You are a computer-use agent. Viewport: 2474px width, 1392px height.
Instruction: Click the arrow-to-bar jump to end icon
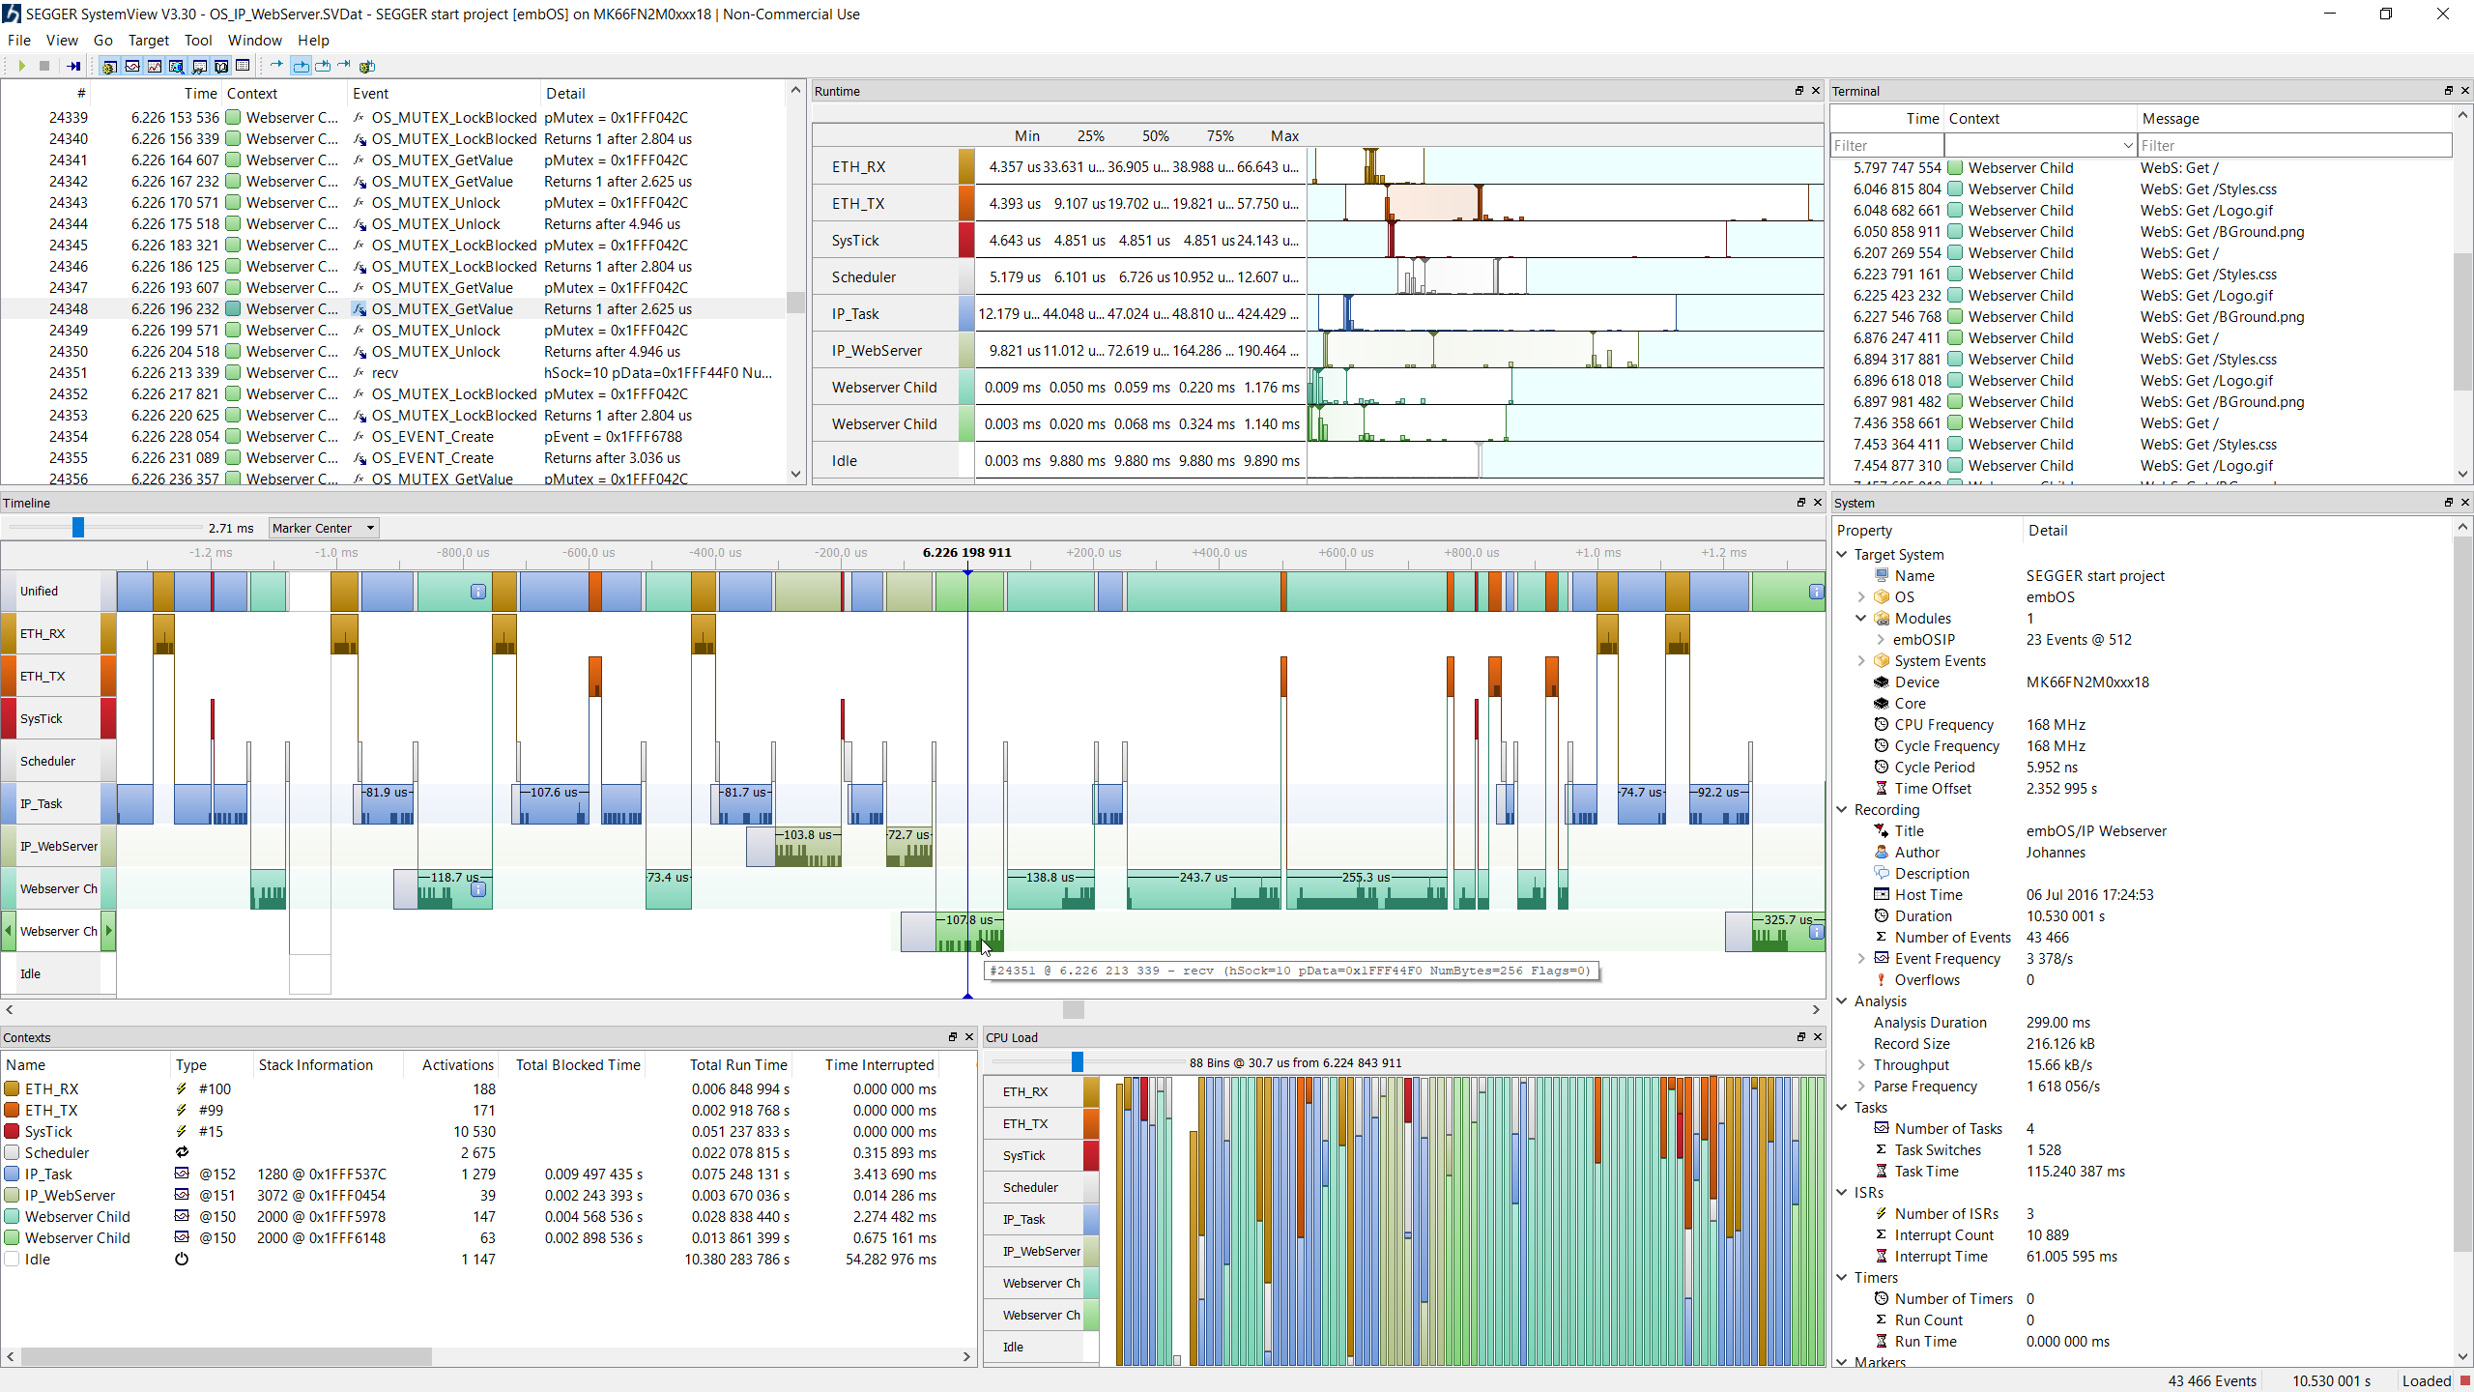click(x=344, y=65)
